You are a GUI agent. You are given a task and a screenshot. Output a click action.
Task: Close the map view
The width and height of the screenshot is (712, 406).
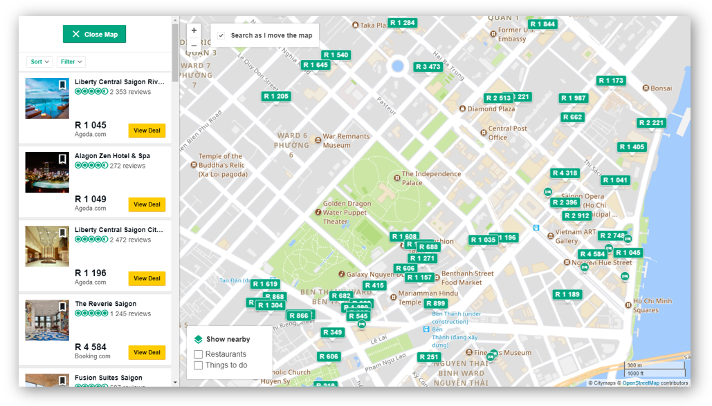(x=94, y=34)
